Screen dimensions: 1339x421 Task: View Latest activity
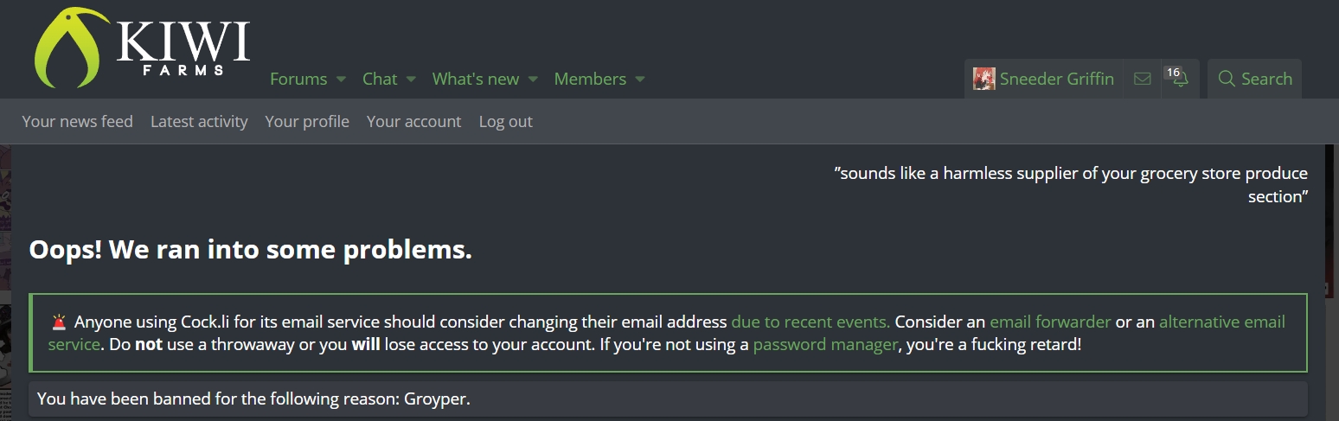point(199,122)
